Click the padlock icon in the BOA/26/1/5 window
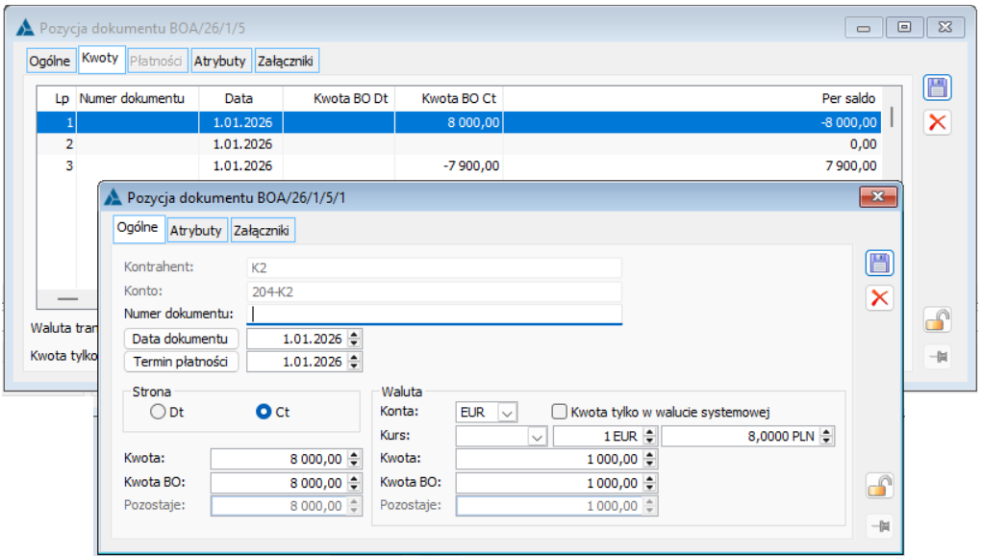This screenshot has height=557, width=982. click(938, 320)
